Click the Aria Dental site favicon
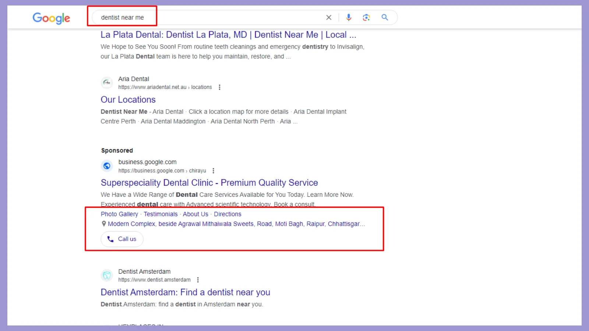Viewport: 589px width, 331px height. coord(107,83)
